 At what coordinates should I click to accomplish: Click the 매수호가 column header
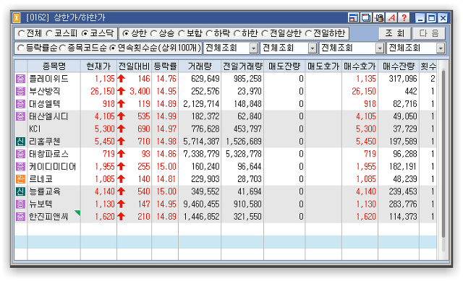click(x=360, y=66)
